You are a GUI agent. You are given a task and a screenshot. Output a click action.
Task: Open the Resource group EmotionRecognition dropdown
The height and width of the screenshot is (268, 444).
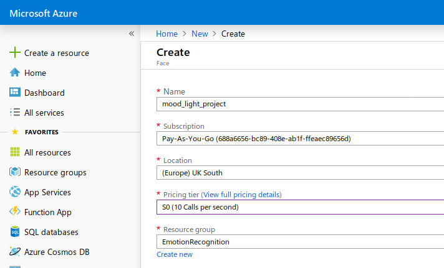coord(300,242)
